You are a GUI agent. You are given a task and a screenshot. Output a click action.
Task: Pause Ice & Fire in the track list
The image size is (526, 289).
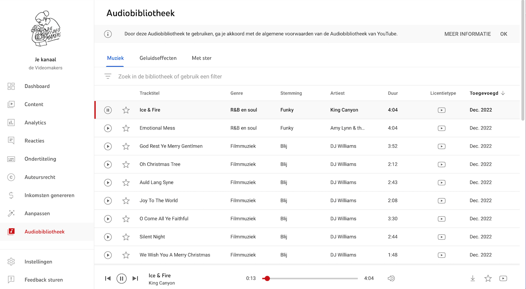108,110
